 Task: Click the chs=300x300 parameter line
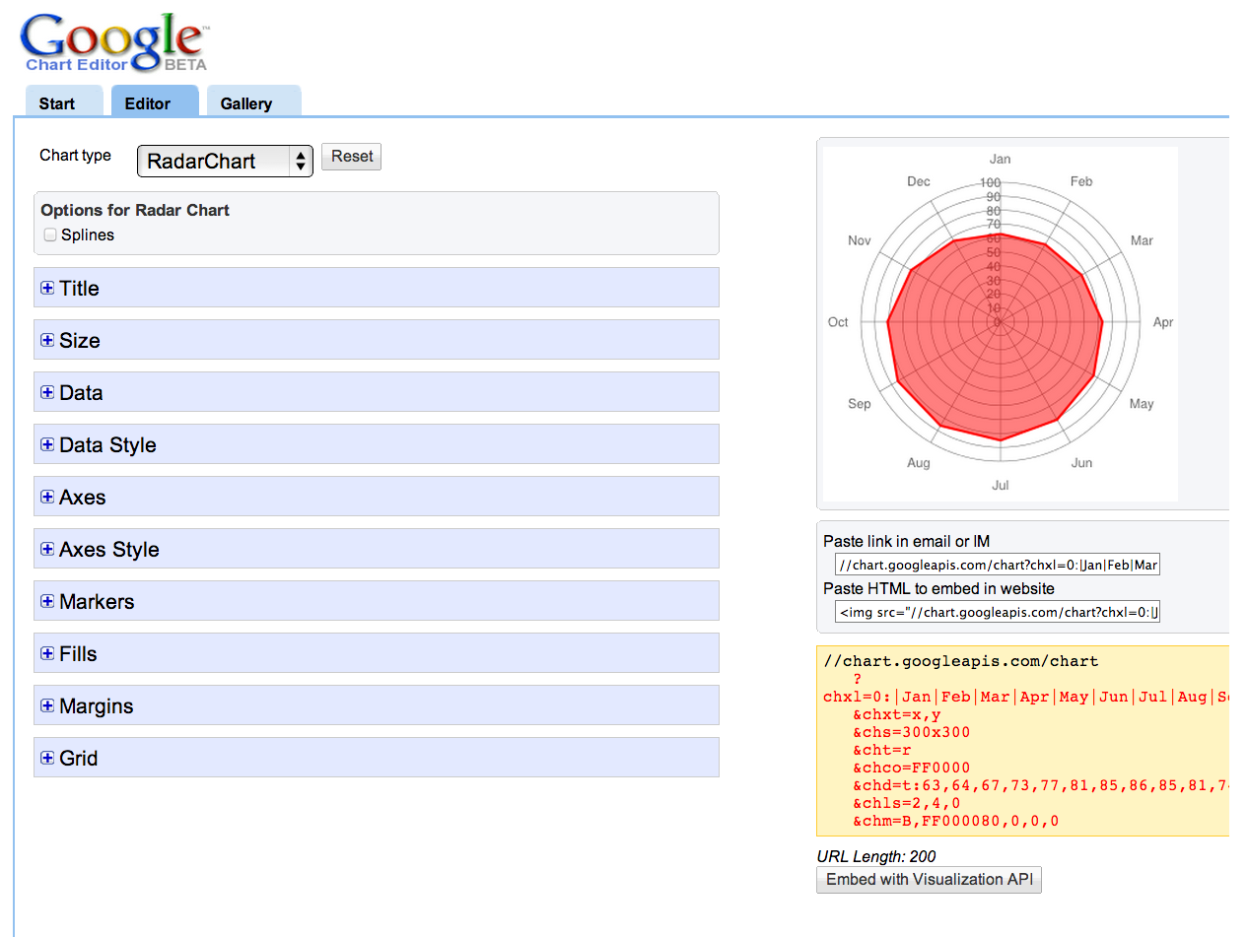point(912,732)
